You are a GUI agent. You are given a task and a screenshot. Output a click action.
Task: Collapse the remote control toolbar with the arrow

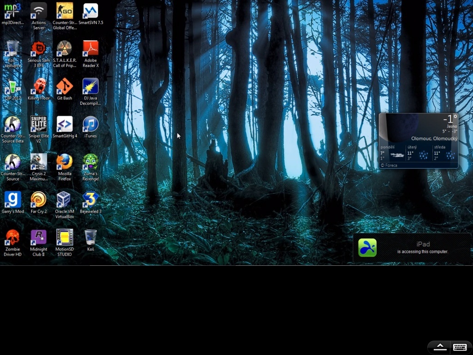click(440, 347)
